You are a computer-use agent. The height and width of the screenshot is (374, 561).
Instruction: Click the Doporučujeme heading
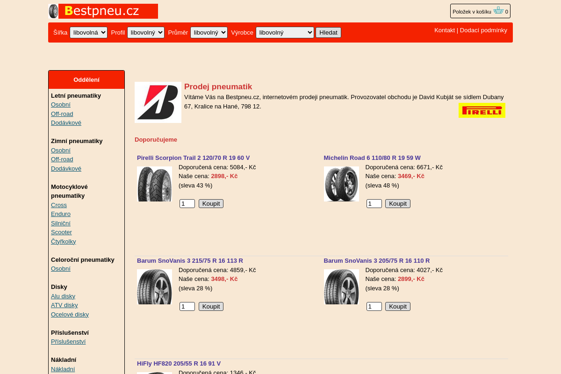(156, 139)
